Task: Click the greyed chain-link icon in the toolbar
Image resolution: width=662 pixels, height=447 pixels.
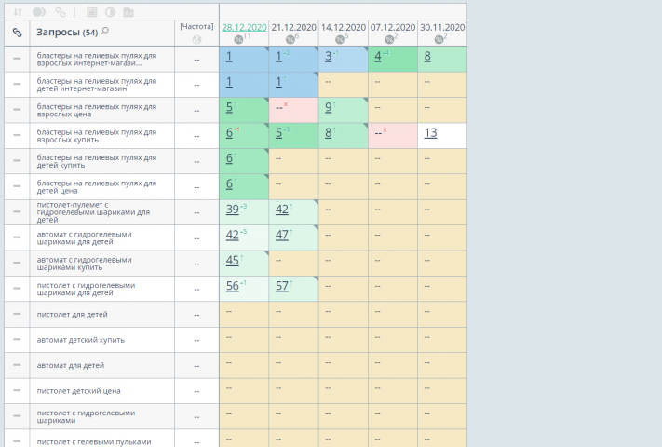Action: pyautogui.click(x=61, y=12)
